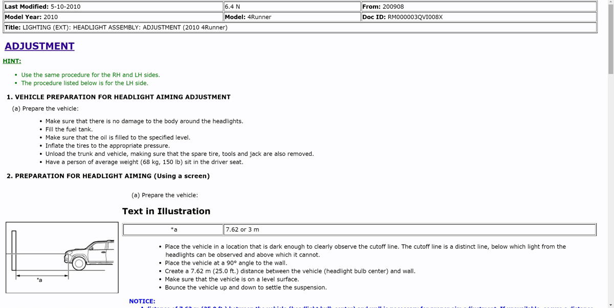
Task: Select the Doc ID RM000003QVI008X cell
Action: [x=478, y=17]
